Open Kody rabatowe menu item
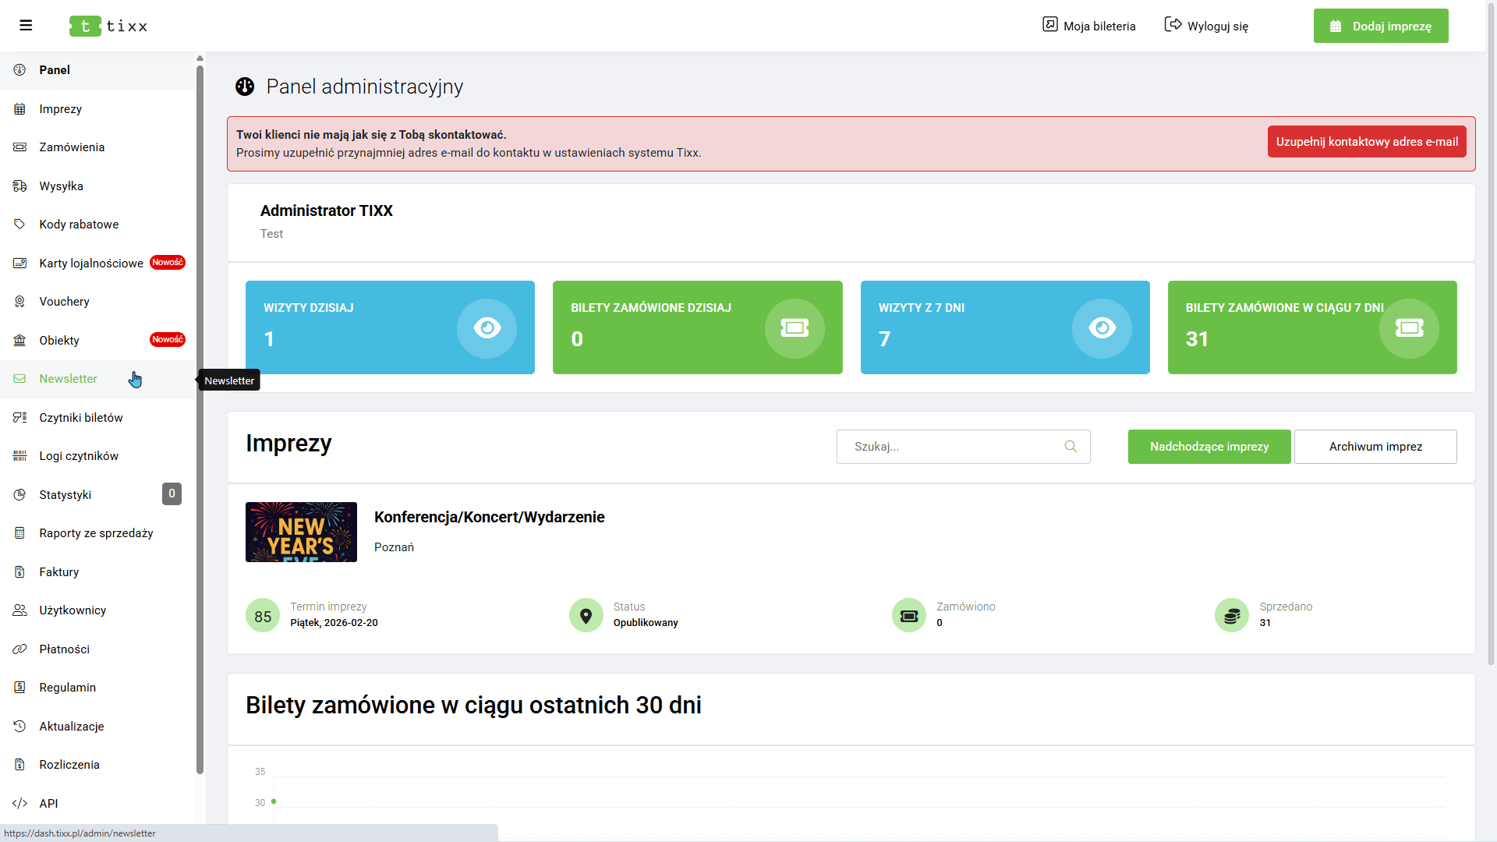 coord(79,225)
